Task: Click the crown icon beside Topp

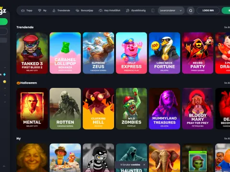Action: [x=23, y=11]
